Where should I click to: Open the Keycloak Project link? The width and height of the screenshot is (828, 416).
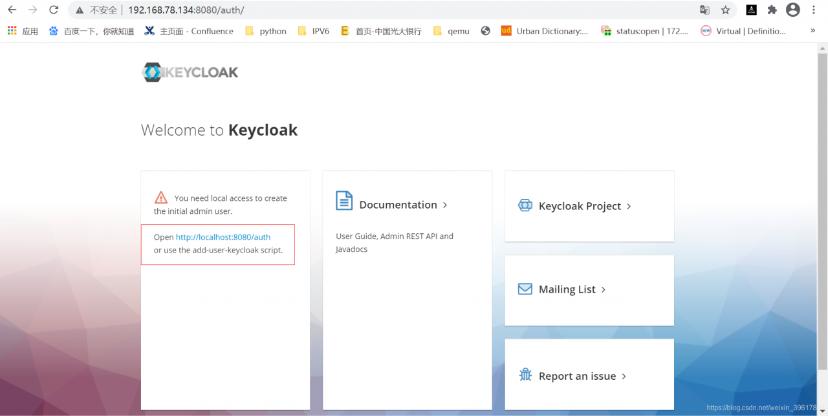(x=580, y=206)
